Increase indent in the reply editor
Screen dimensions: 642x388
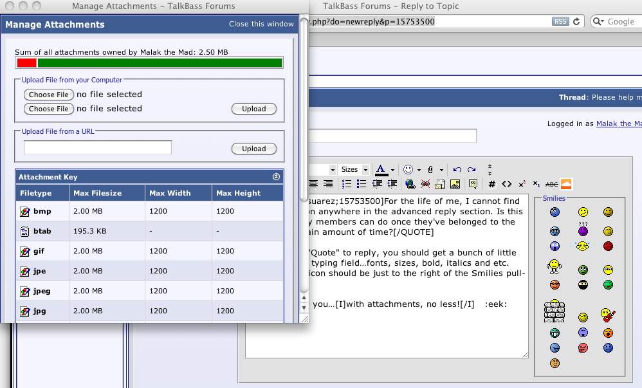392,184
